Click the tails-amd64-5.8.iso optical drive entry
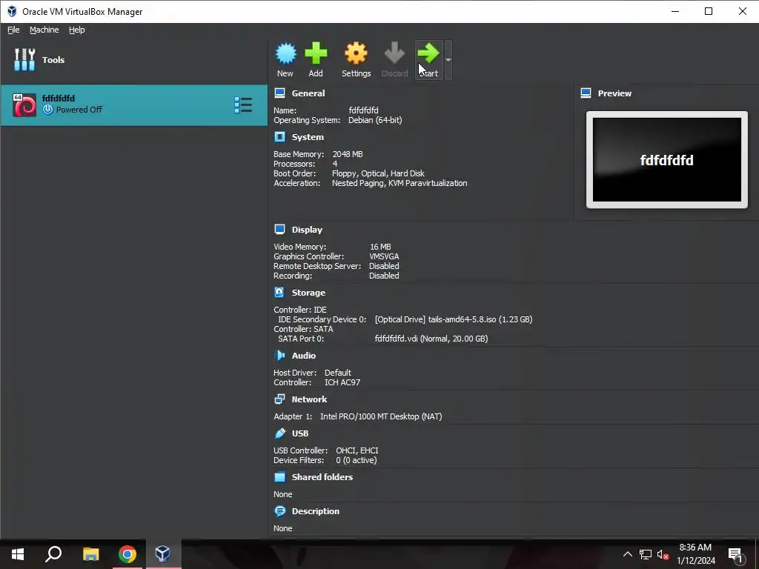Image resolution: width=759 pixels, height=569 pixels. coord(454,319)
